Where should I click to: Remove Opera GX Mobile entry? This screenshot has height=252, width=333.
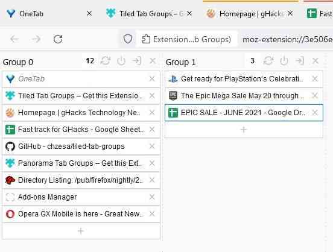(152, 214)
